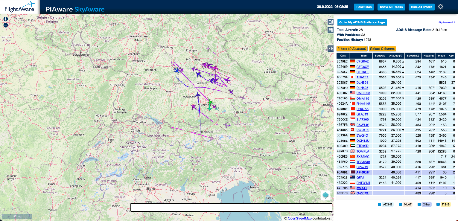Click the Japan flag in ANA217 row
This screenshot has width=458, height=221.
coord(352,77)
